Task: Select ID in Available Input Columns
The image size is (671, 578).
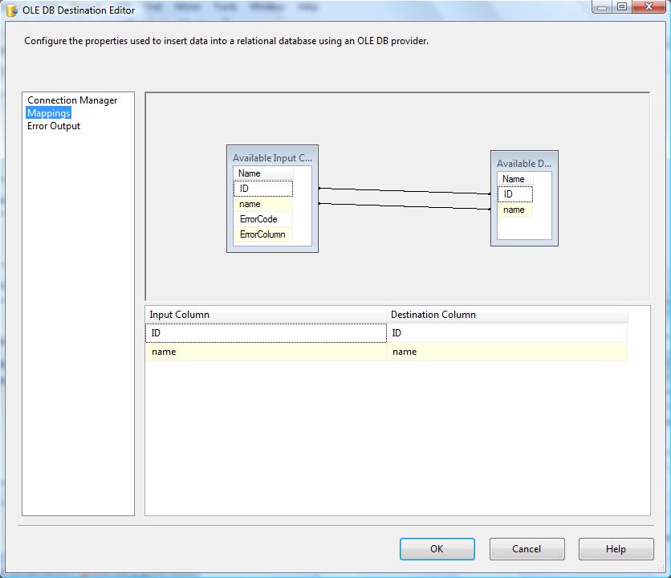Action: pos(262,189)
